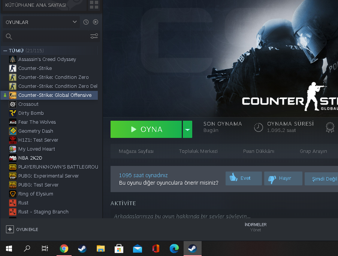Collapse the TÜMÜ games group
The image size is (338, 256).
click(x=5, y=51)
